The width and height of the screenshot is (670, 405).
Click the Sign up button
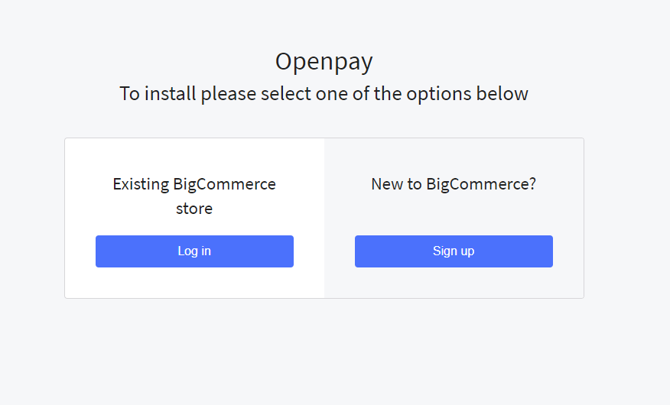454,251
